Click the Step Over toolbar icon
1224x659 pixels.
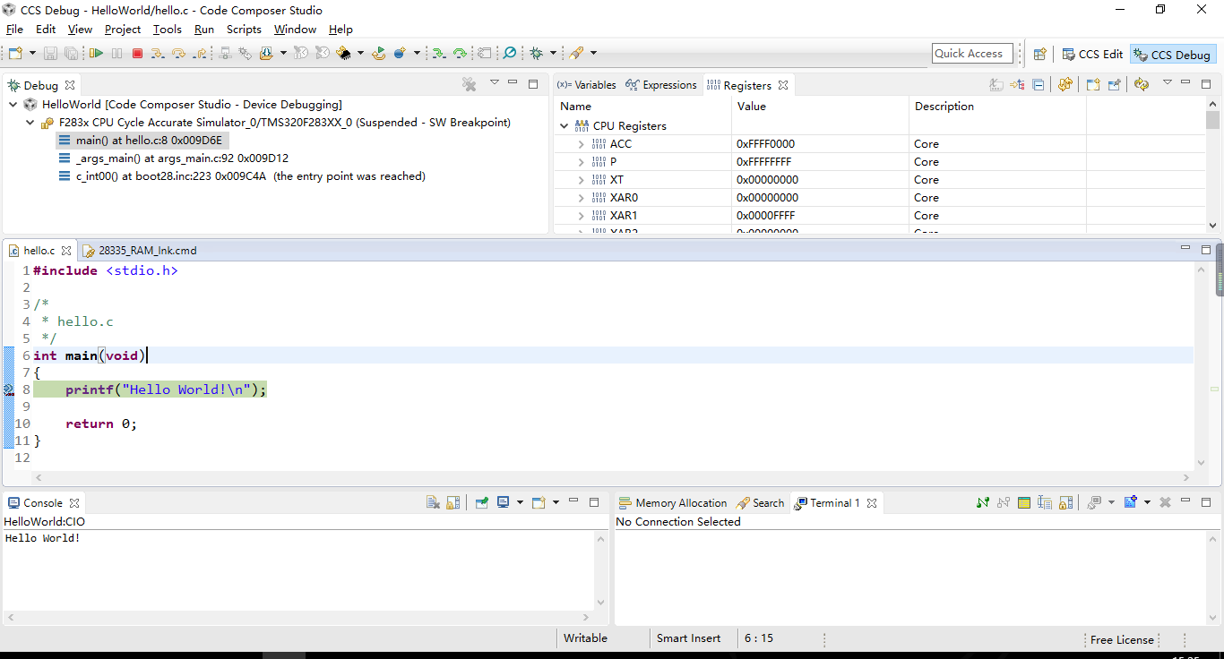coord(178,54)
